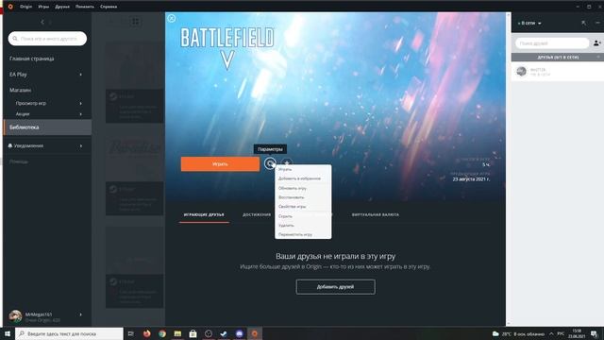Click the back navigation arrow in sidebar
This screenshot has height=340, width=604.
click(42, 23)
